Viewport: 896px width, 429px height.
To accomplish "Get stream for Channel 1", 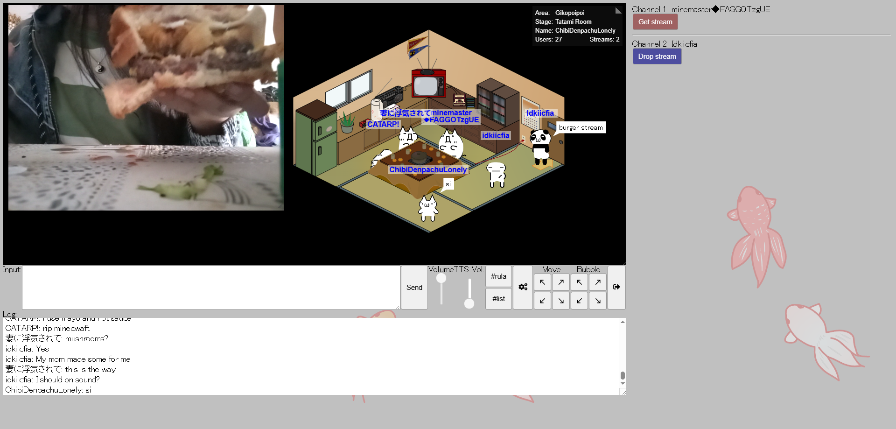I will tap(655, 22).
